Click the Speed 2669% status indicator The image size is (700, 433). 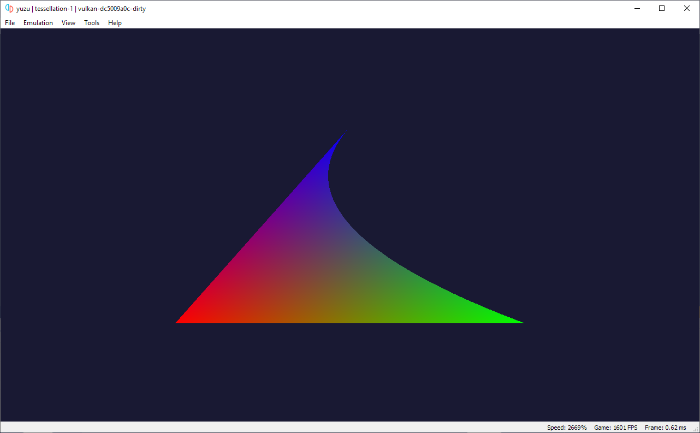pyautogui.click(x=567, y=428)
